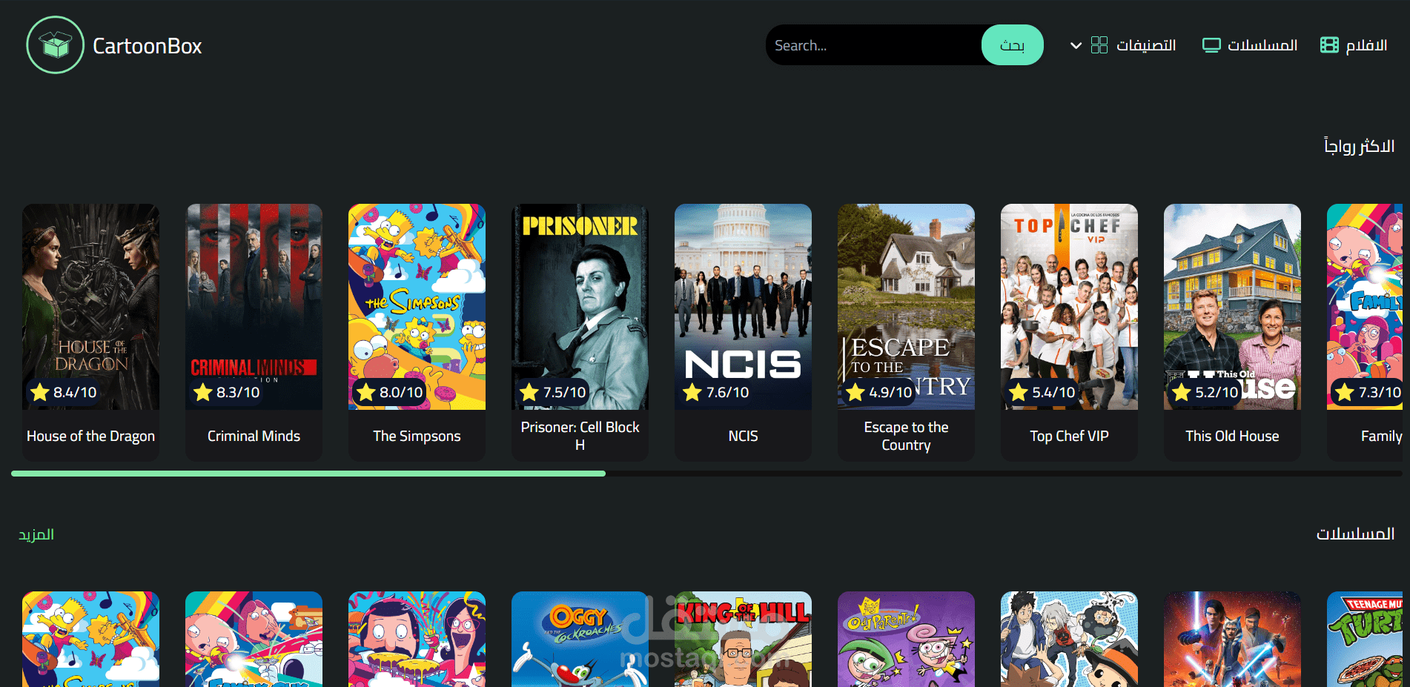Select the Escape to the Country thumbnail
The image size is (1410, 687).
point(906,306)
